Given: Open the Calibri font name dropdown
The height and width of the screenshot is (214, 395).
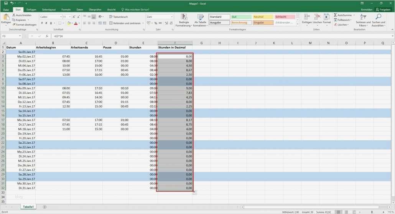Looking at the screenshot, I should (61, 17).
